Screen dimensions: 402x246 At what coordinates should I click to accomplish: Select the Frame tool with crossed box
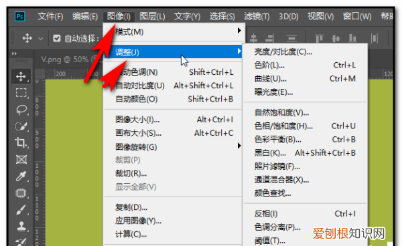(x=21, y=160)
